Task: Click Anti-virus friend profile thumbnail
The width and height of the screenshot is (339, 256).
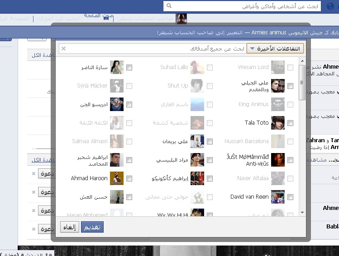Action: 278,160
